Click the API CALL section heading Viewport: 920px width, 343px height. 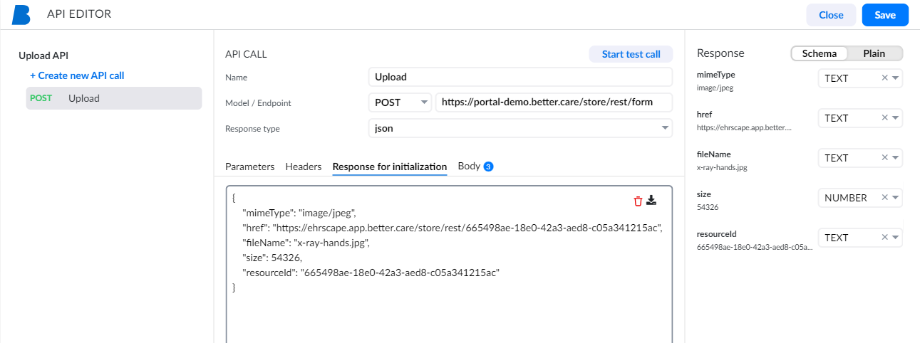point(246,54)
